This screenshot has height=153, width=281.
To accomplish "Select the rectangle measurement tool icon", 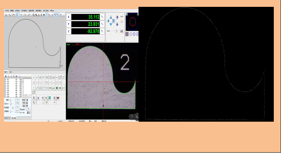I will [x=51, y=77].
